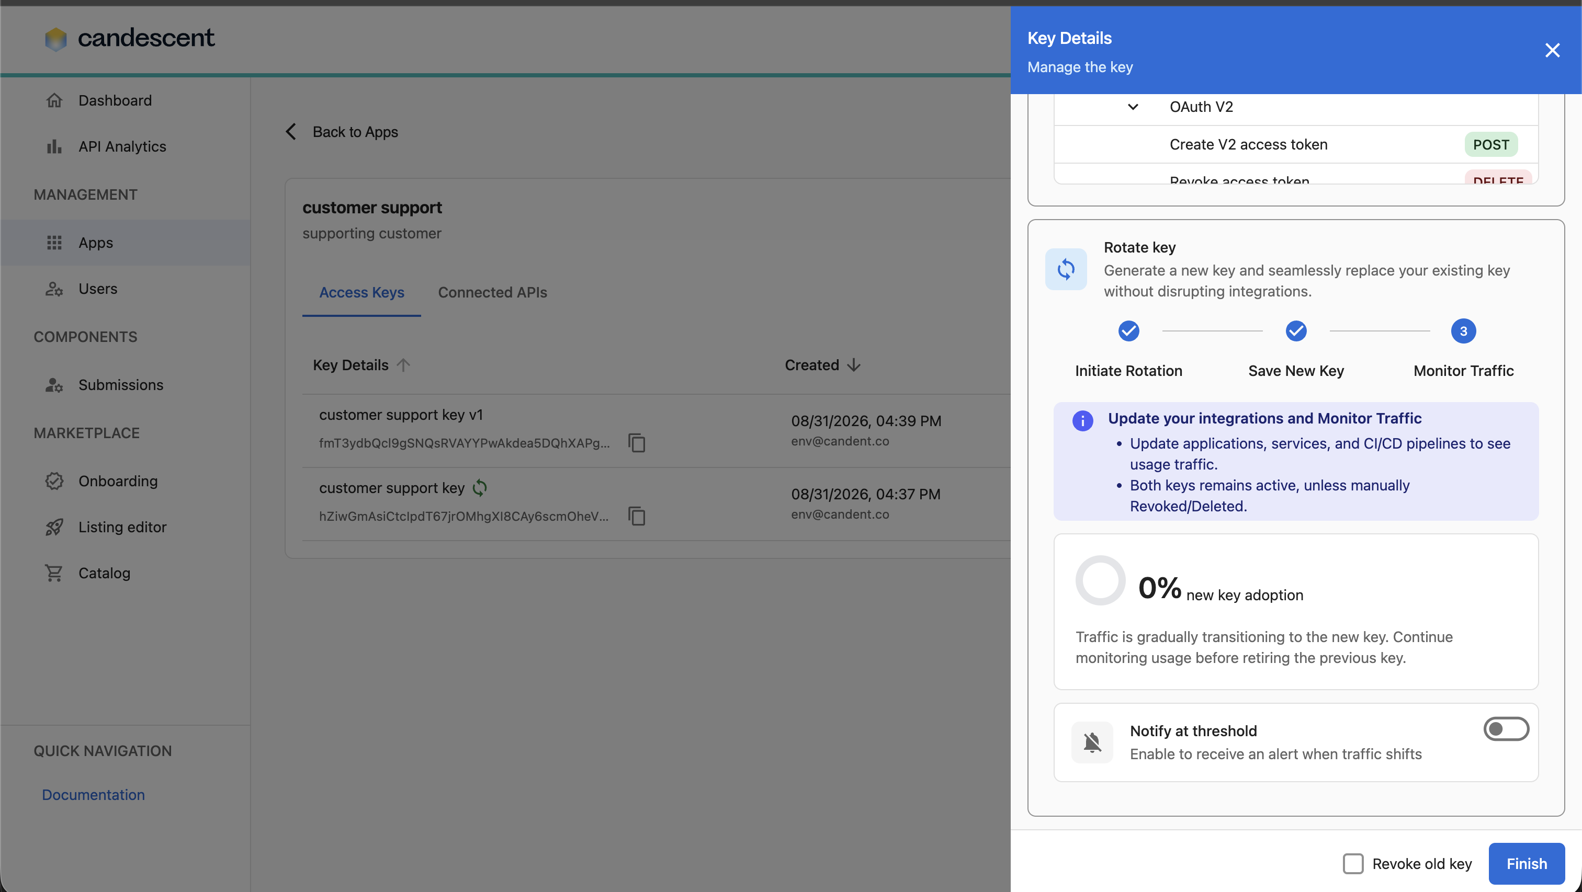Click the Rotate key circular arrows icon

pyautogui.click(x=1066, y=269)
